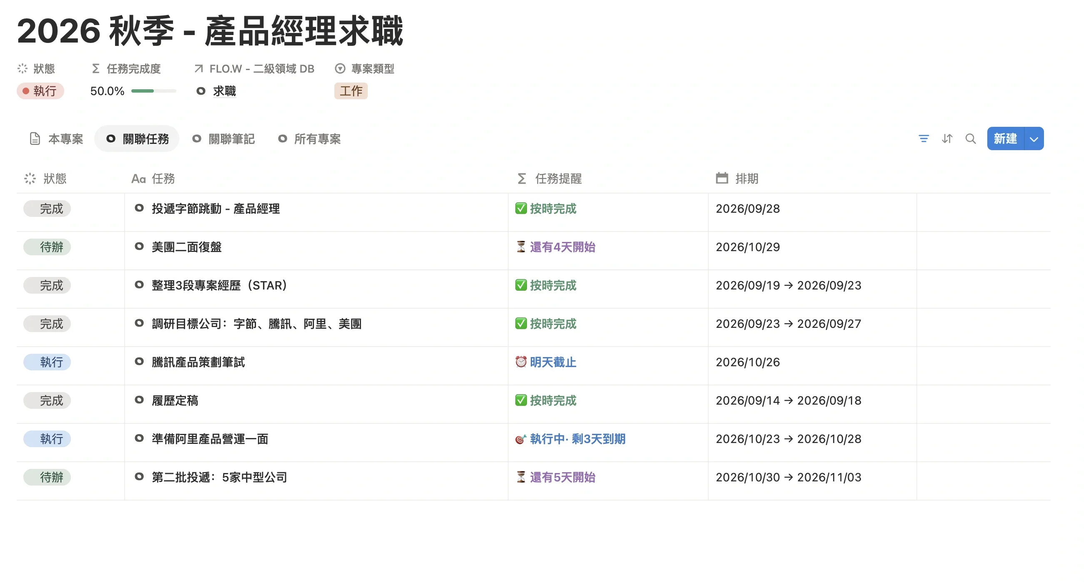This screenshot has height=584, width=1084.
Task: Open the 整理3段專案經歷 page icon
Action: 139,284
